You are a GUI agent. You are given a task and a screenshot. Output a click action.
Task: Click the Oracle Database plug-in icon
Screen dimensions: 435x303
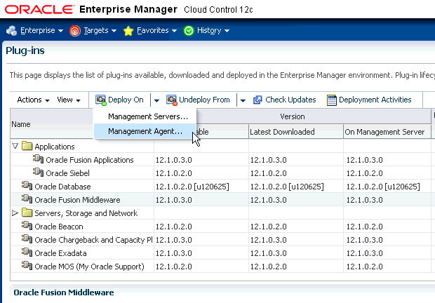(27, 185)
